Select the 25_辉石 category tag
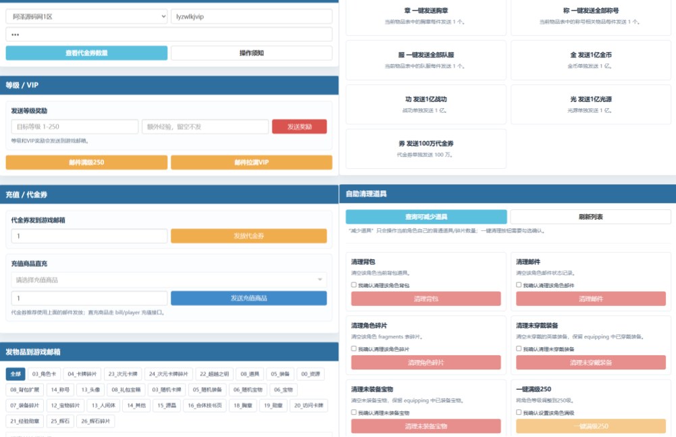The image size is (676, 437). (60, 421)
